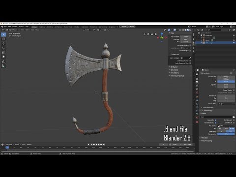Open the Edit menu
This screenshot has width=236, height=177.
pyautogui.click(x=9, y=27)
